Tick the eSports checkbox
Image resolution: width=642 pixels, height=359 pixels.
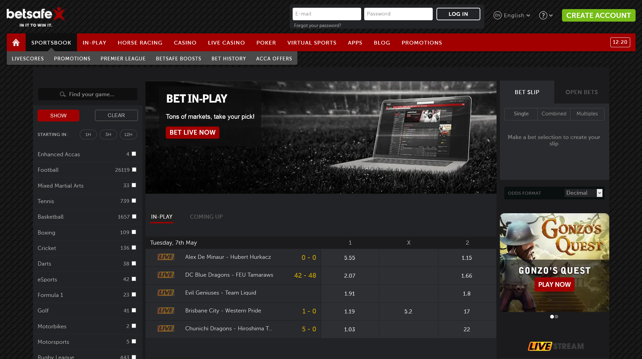click(134, 279)
